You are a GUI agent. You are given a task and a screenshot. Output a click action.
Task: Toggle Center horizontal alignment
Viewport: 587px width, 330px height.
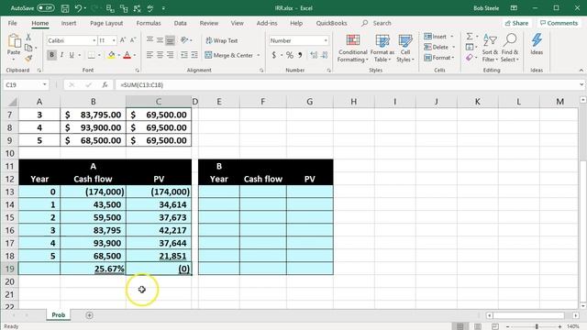[x=160, y=55]
